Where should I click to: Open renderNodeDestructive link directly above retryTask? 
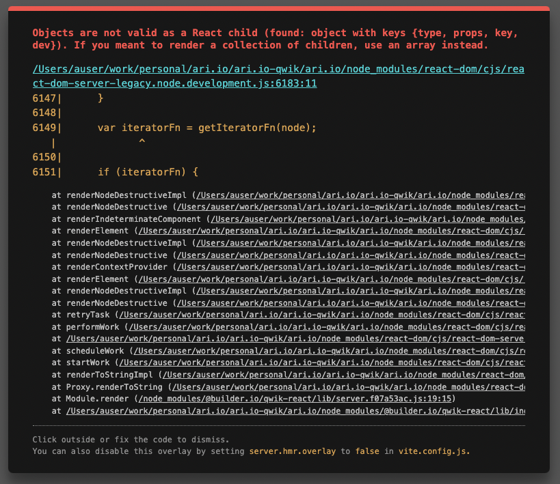[x=351, y=303]
